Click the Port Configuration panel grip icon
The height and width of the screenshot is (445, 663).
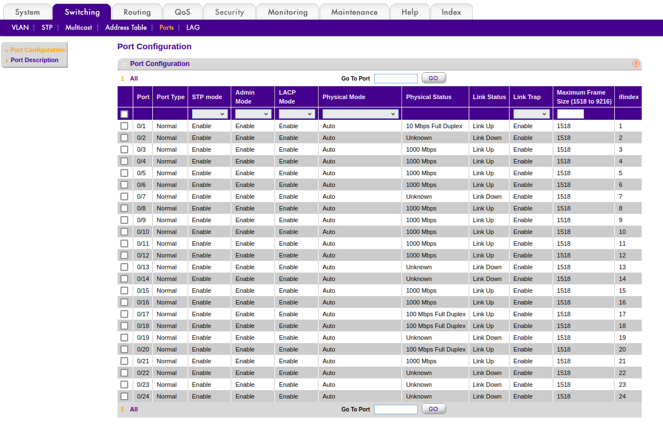(x=124, y=64)
